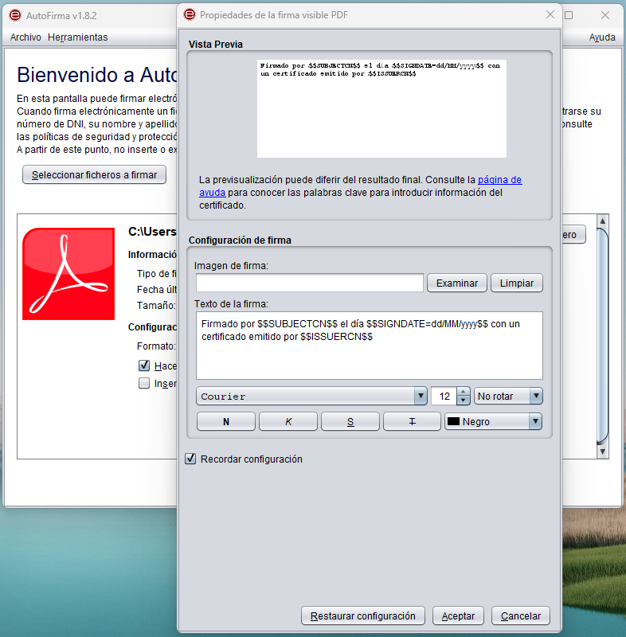Screen dimensions: 626x637
Task: Click the red PDF document icon
Action: tap(68, 274)
